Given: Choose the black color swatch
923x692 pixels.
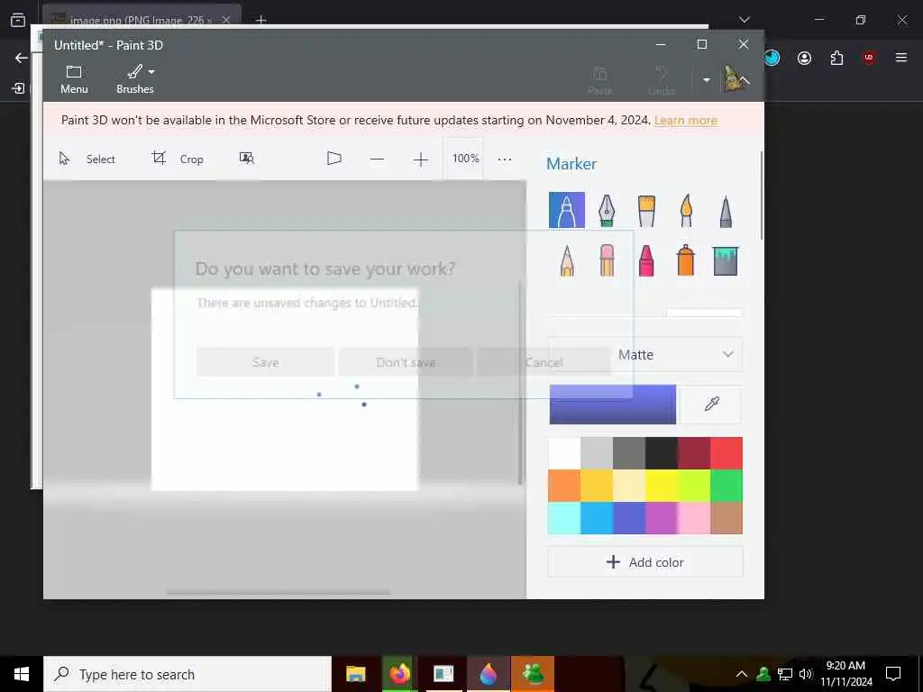Looking at the screenshot, I should coord(661,453).
